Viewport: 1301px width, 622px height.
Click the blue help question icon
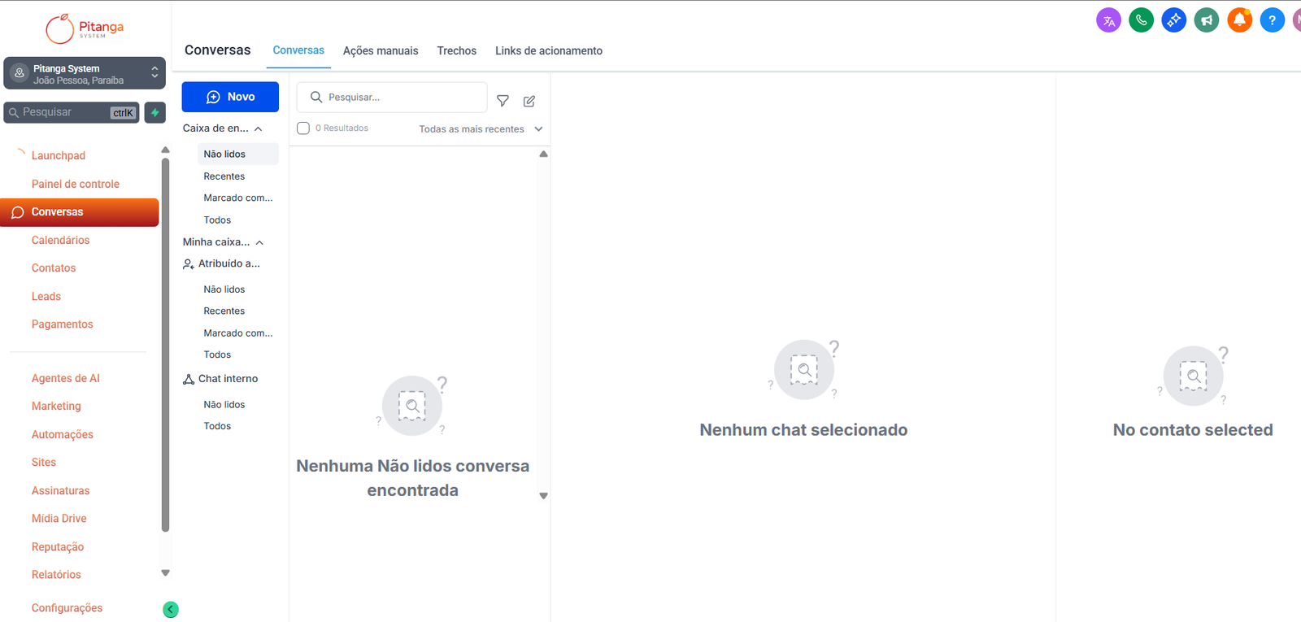tap(1272, 20)
